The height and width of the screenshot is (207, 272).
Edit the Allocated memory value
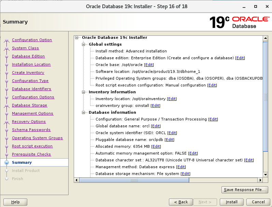(156, 146)
